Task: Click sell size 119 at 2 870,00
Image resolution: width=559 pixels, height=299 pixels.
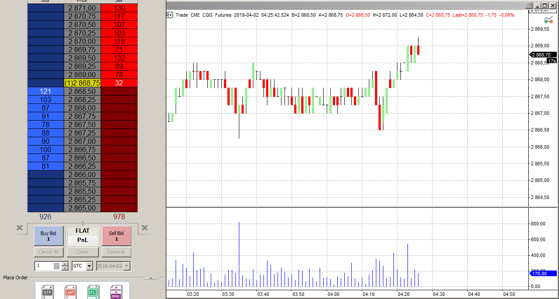Action: pyautogui.click(x=119, y=41)
